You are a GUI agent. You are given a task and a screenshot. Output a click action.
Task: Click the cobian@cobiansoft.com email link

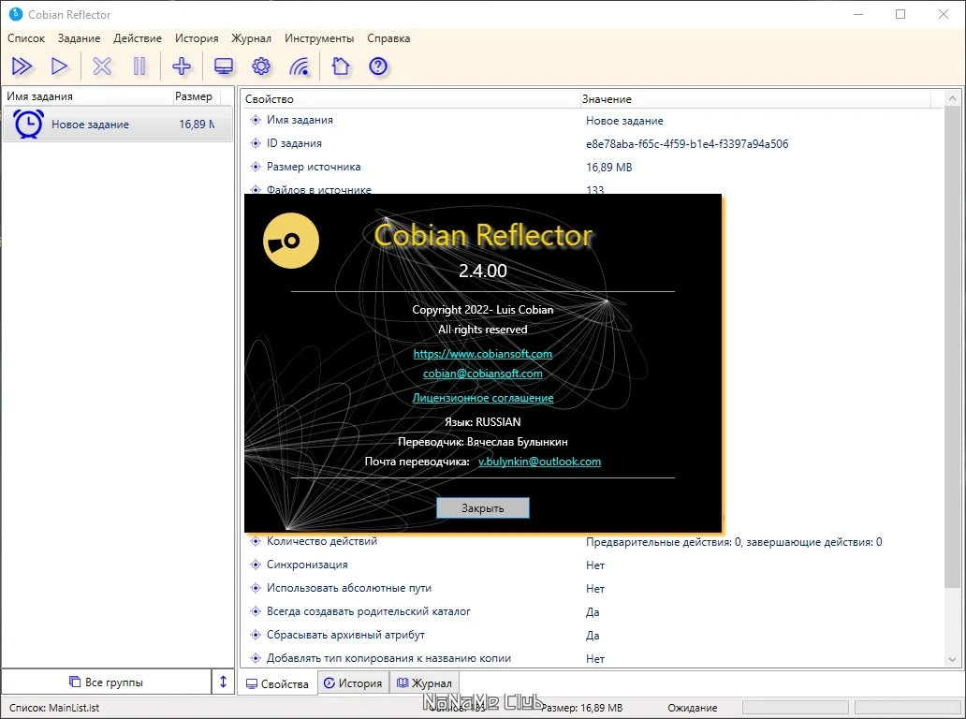click(482, 374)
